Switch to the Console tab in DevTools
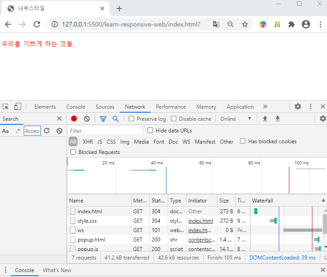The width and height of the screenshot is (327, 277). point(76,107)
